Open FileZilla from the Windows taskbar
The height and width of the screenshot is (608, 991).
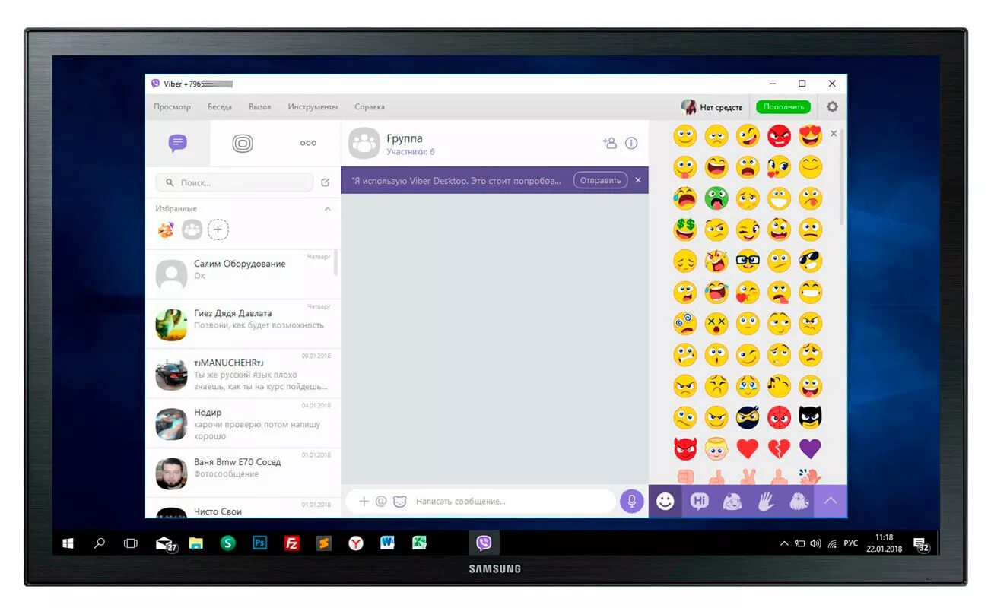point(292,543)
